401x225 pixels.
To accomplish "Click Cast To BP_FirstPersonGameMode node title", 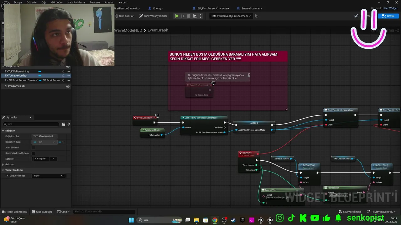I will point(204,118).
